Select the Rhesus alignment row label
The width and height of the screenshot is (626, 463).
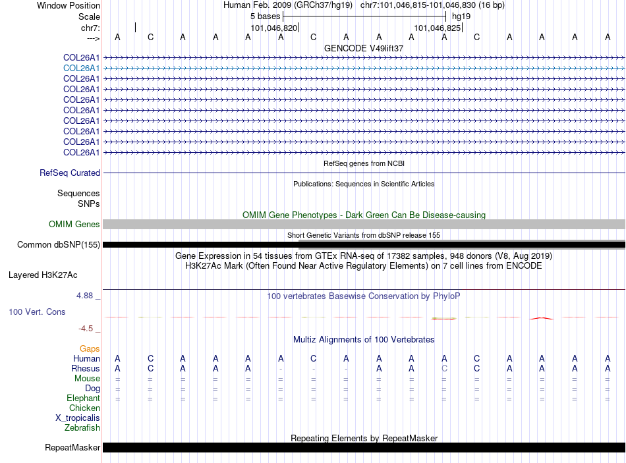click(x=86, y=368)
